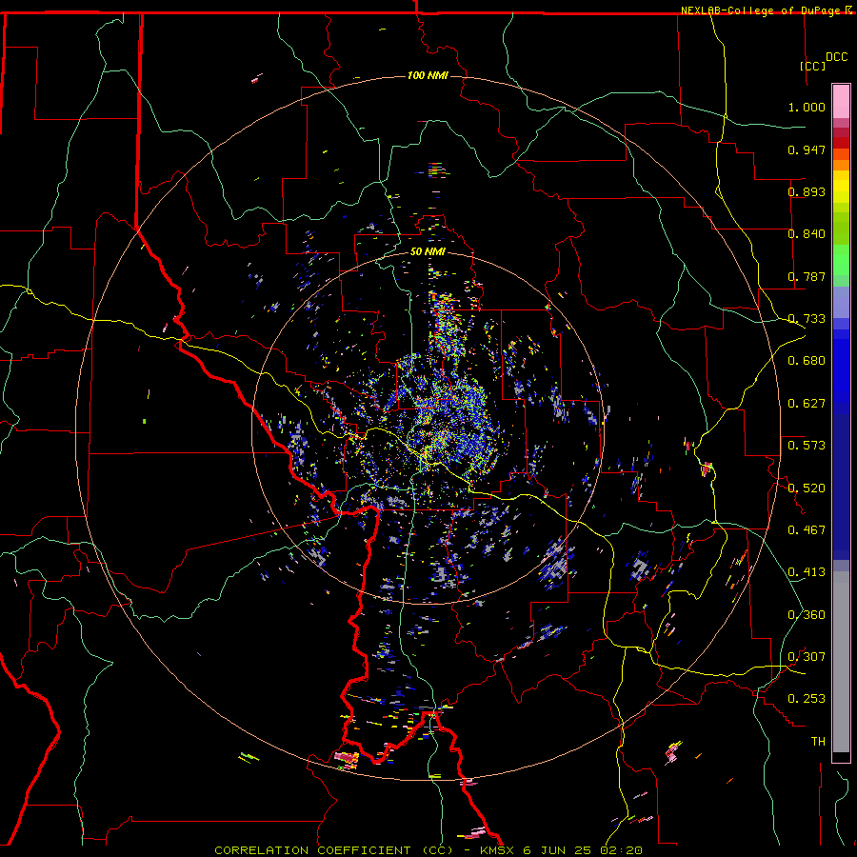857x857 pixels.
Task: Select the 0.680 scale value
Action: coord(807,361)
